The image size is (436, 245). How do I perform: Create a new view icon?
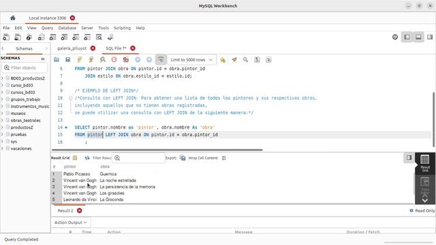(x=64, y=37)
